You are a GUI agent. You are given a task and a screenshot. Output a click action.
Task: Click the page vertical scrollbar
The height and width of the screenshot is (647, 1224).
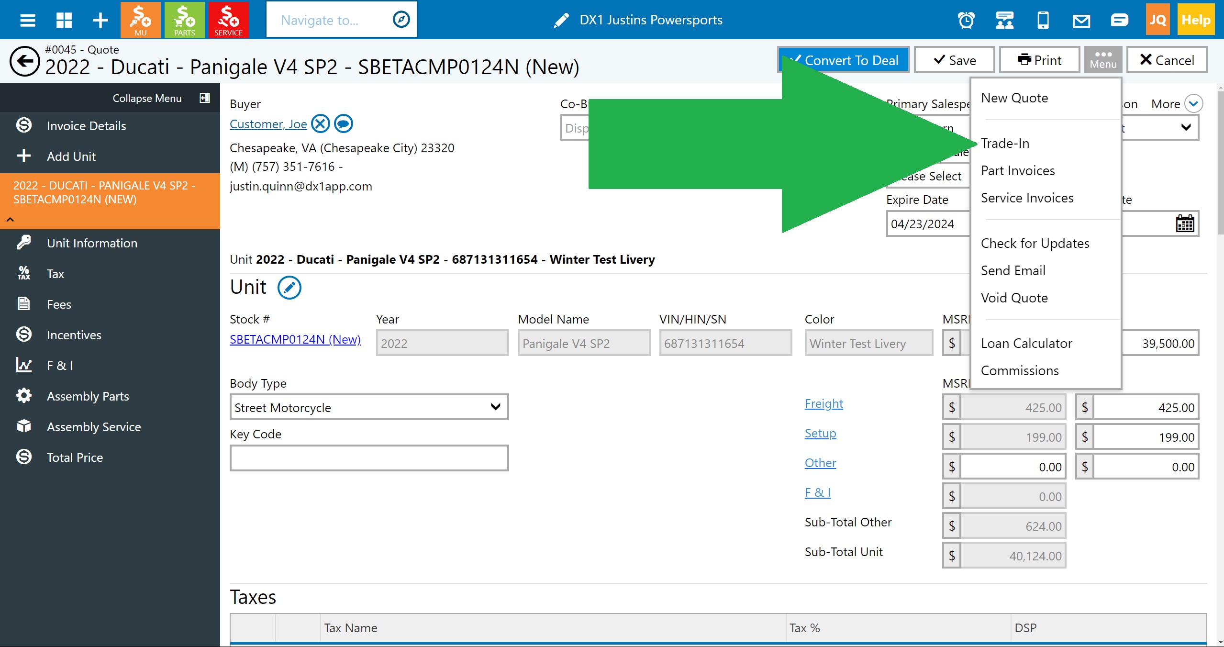(1220, 163)
